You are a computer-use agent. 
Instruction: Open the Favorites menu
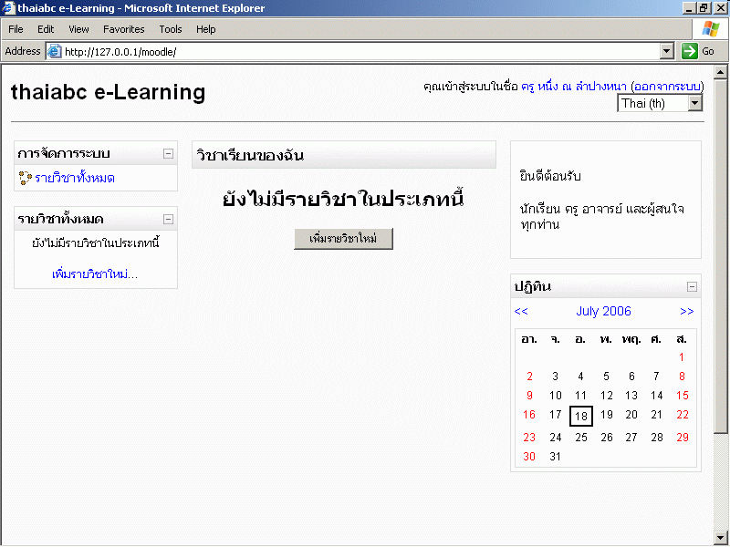pyautogui.click(x=123, y=29)
